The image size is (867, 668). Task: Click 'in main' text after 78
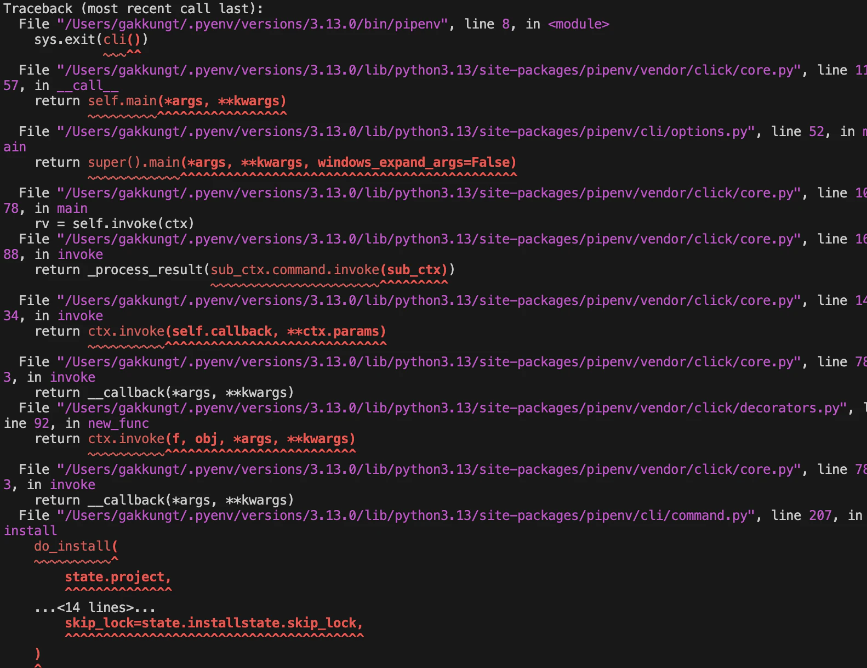[61, 208]
